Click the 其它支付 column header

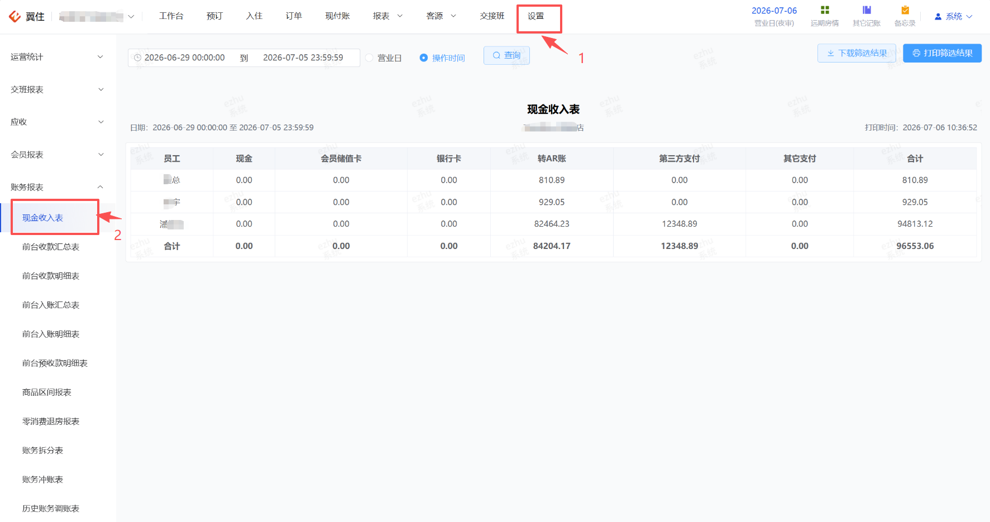[x=800, y=159]
